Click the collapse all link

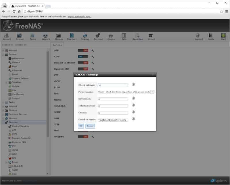click(x=20, y=45)
